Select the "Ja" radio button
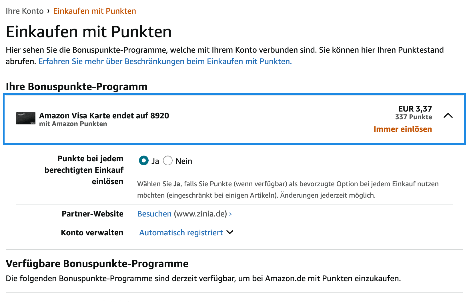The width and height of the screenshot is (475, 302). tap(144, 161)
